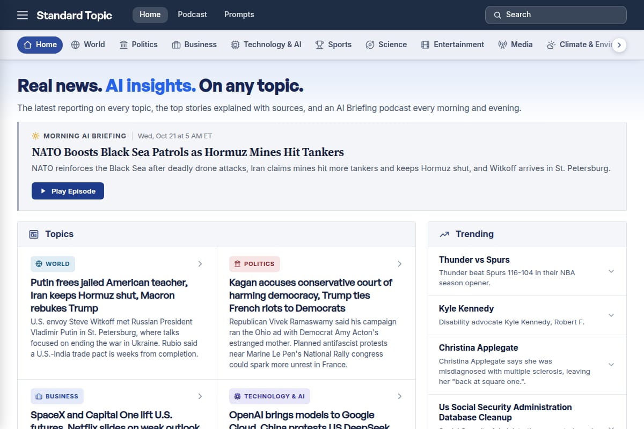Choose the Business briefcase icon category
The image size is (644, 429).
176,45
